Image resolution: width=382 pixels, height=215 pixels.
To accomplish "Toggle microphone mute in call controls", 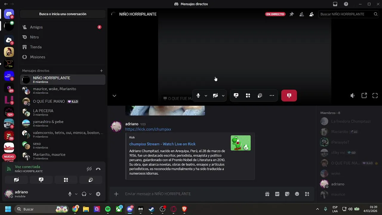I will (x=198, y=96).
